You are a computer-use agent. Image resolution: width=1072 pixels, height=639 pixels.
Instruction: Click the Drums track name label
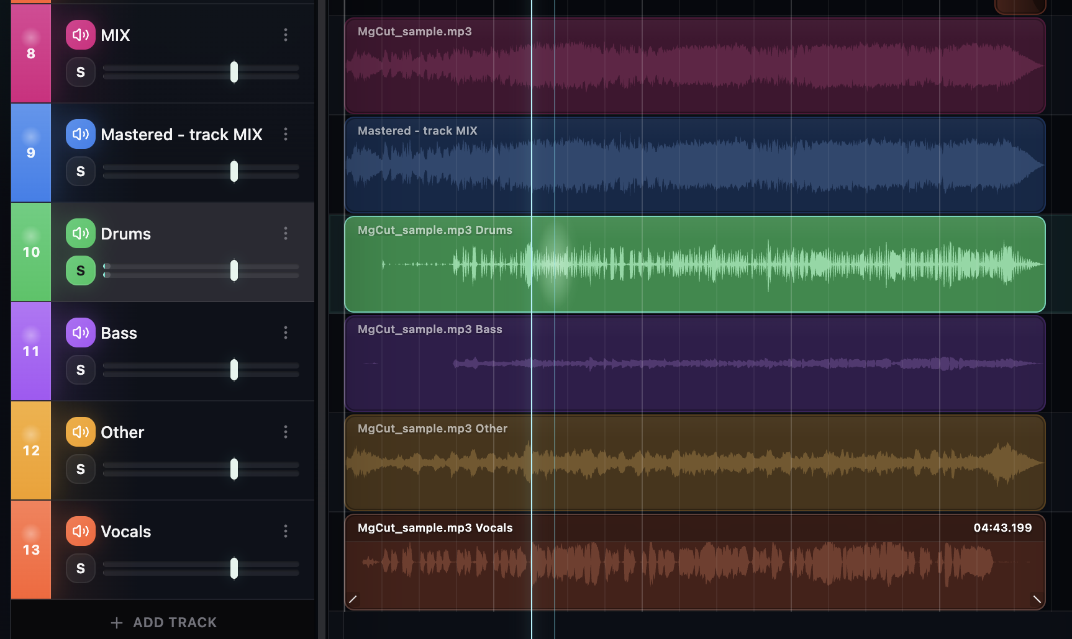(x=126, y=234)
